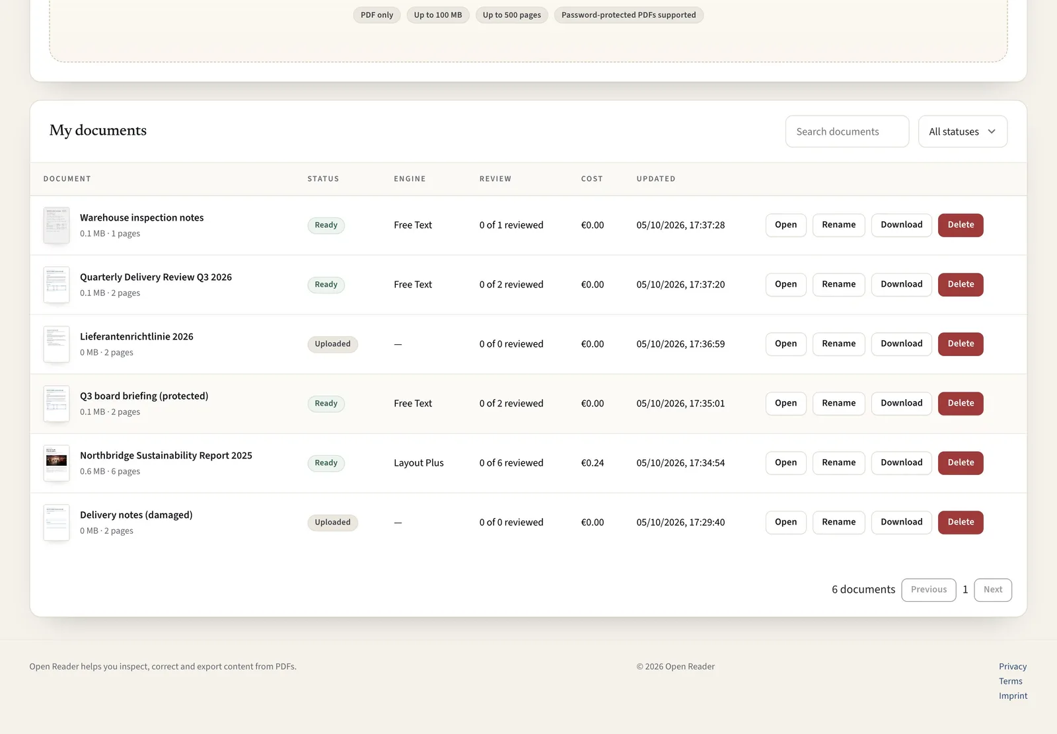Click the '6 documents' count text

[863, 589]
